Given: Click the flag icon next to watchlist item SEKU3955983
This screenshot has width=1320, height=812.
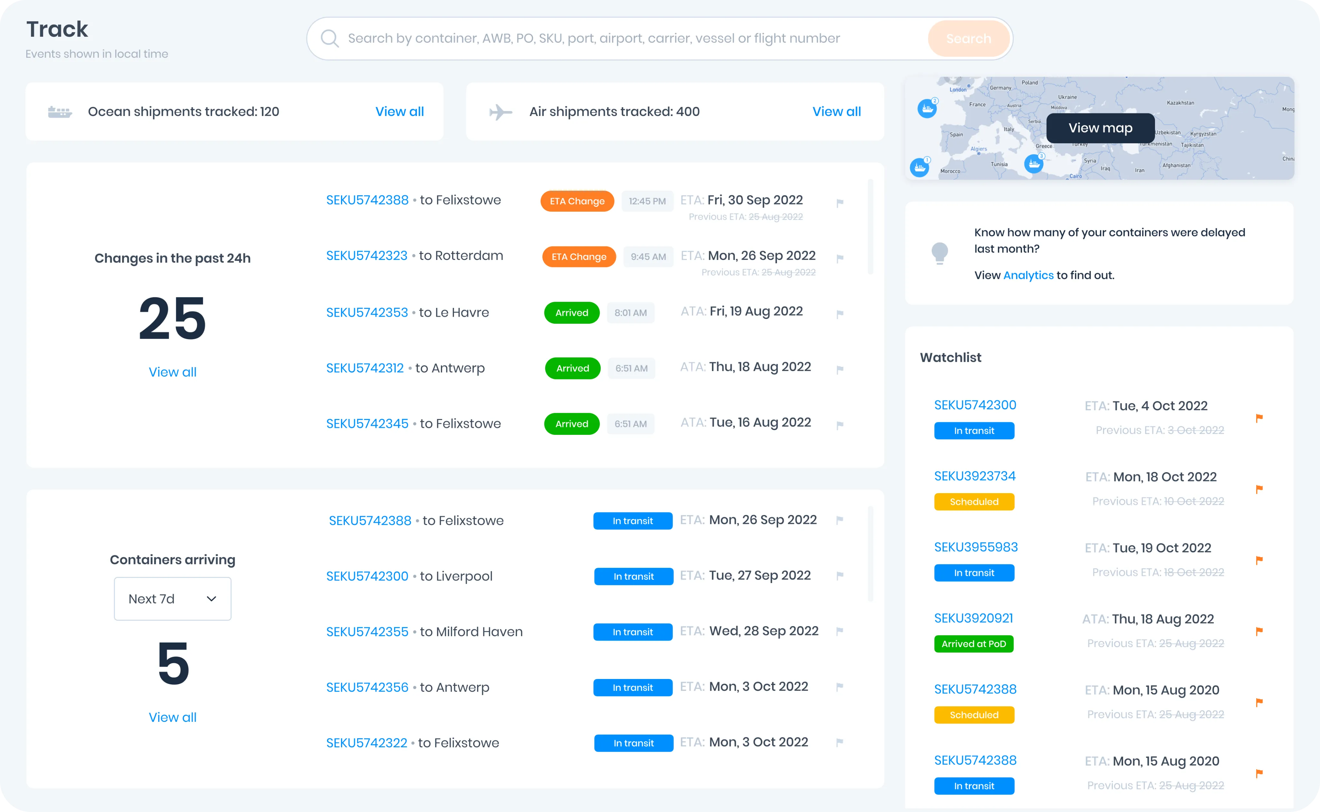Looking at the screenshot, I should click(x=1259, y=559).
